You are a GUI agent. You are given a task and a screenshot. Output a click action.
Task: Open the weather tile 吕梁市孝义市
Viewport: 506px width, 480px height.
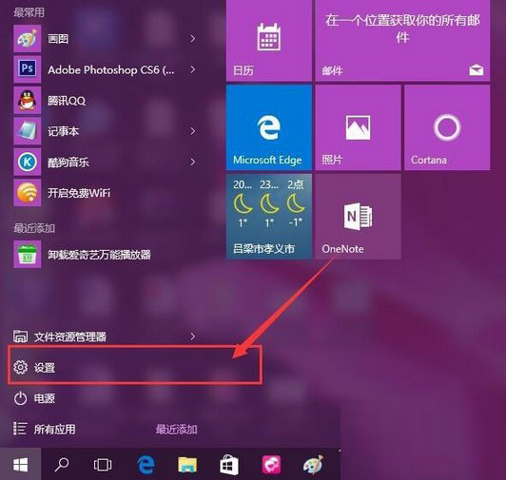(269, 217)
